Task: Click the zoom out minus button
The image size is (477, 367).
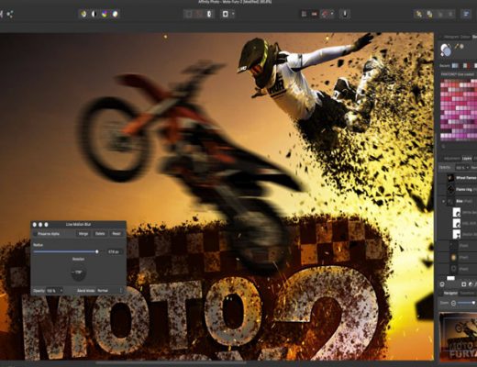Action: (453, 303)
